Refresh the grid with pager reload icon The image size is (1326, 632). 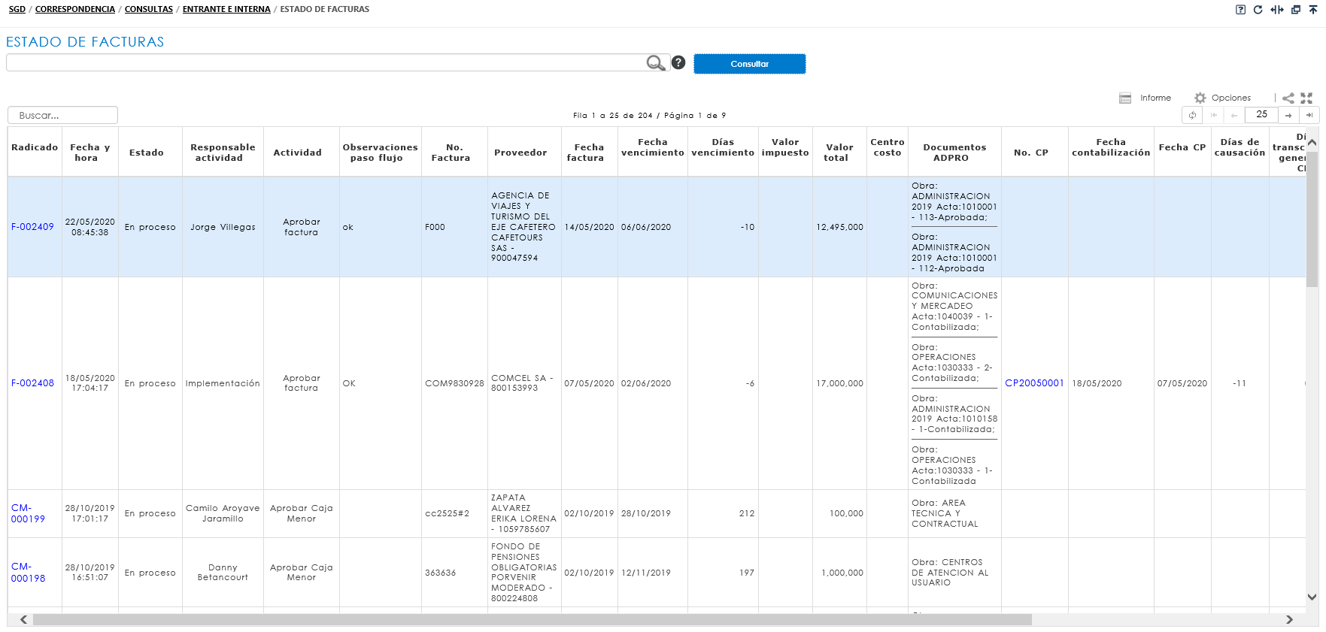coord(1192,115)
